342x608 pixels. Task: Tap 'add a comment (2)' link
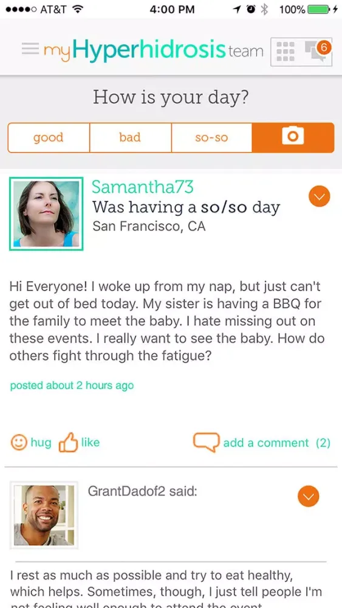click(x=276, y=443)
